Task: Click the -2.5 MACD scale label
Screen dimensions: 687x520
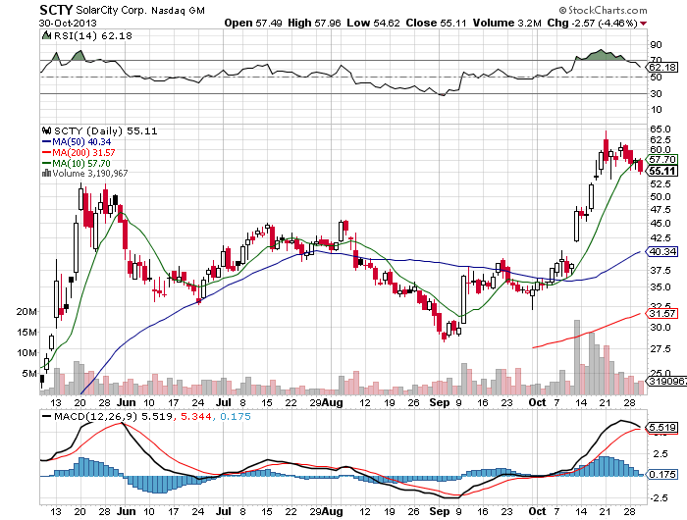Action: (x=659, y=498)
